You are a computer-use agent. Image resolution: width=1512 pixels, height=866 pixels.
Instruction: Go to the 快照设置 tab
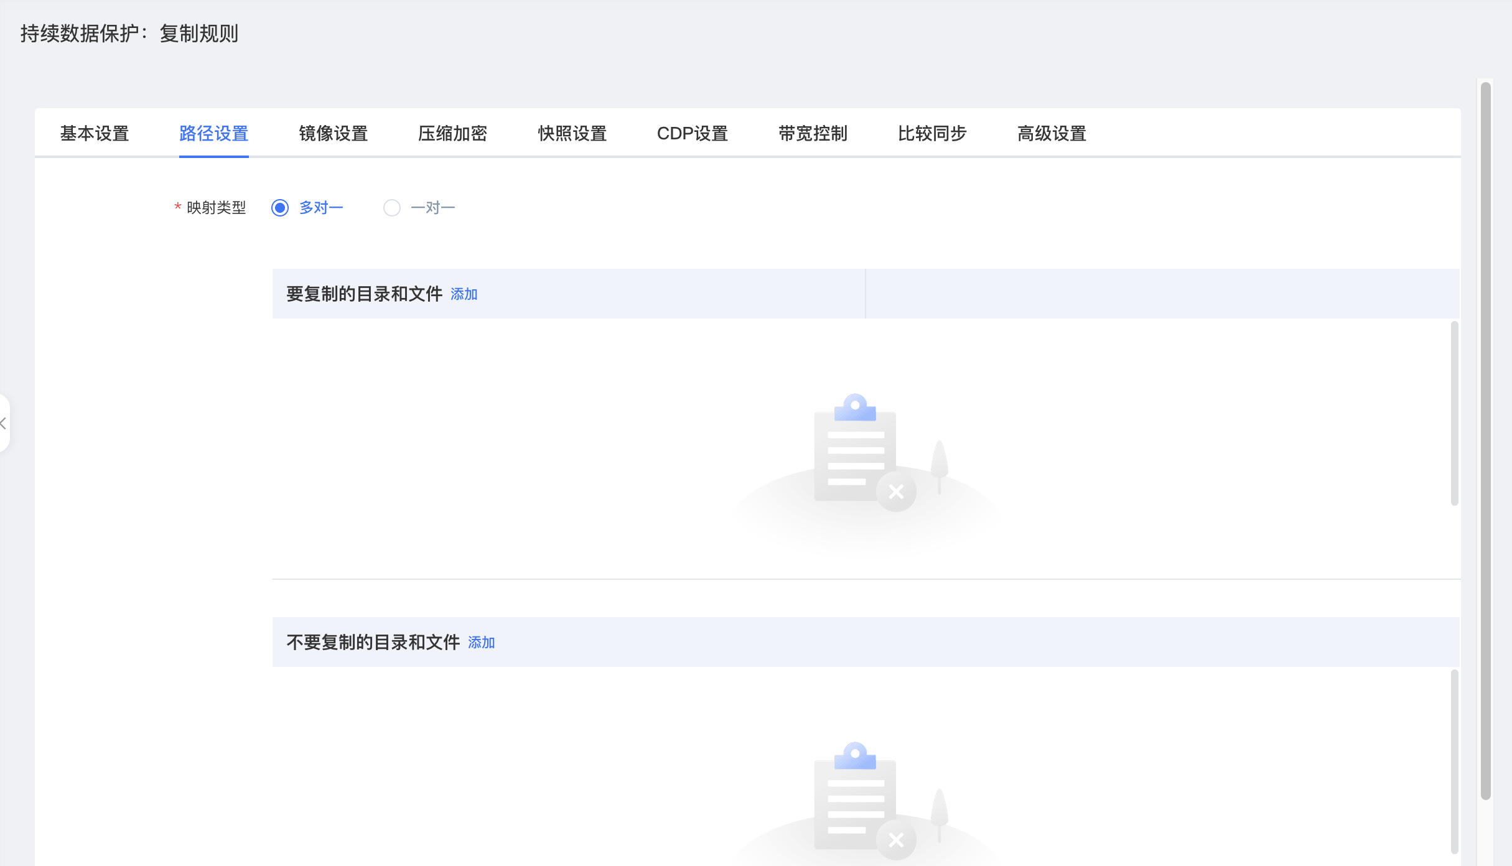572,133
